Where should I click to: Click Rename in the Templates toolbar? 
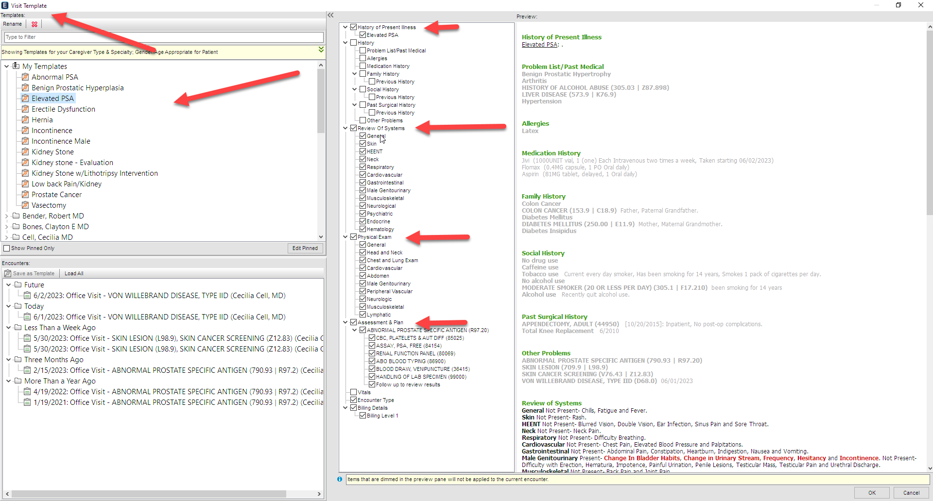coord(13,24)
